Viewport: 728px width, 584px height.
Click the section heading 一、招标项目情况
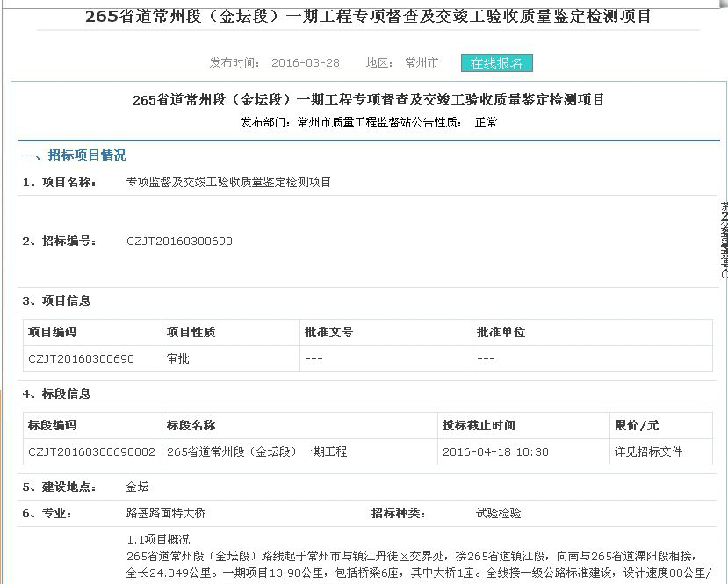[x=74, y=155]
